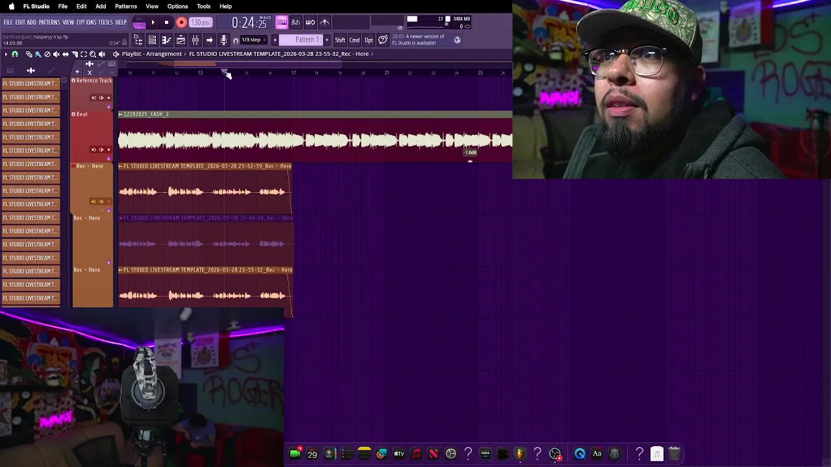831x467 pixels.
Task: Select the Playback speaker tool
Action: pyautogui.click(x=102, y=54)
